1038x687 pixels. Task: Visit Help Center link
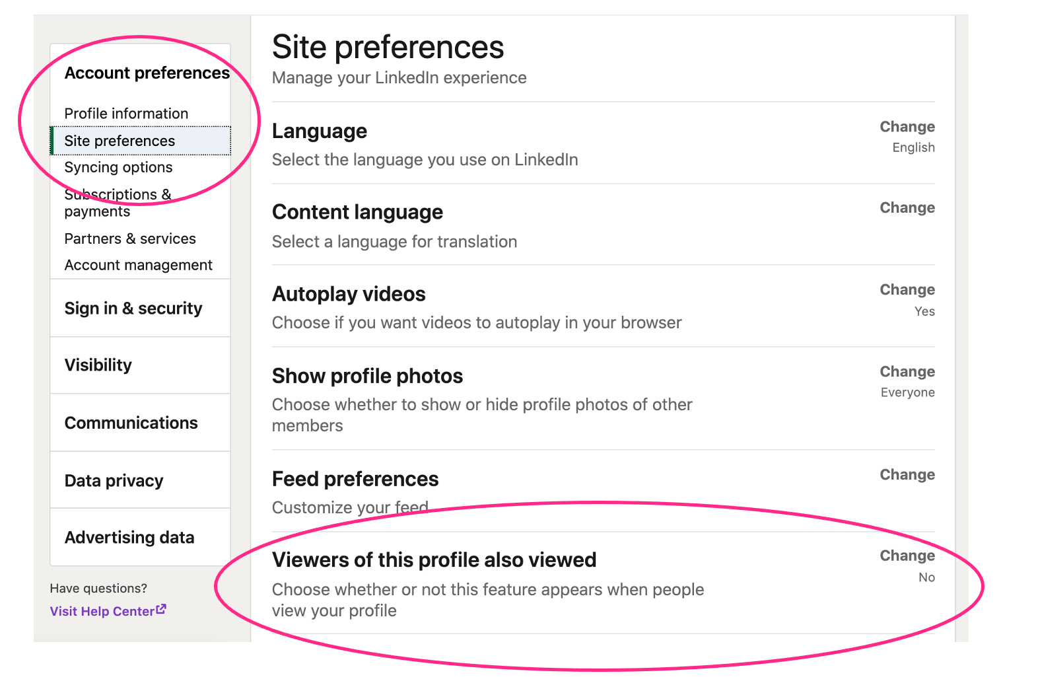(102, 611)
